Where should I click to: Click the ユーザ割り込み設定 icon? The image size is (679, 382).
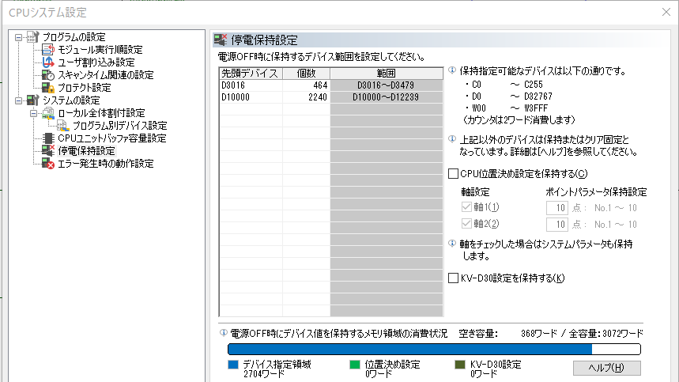(x=48, y=62)
